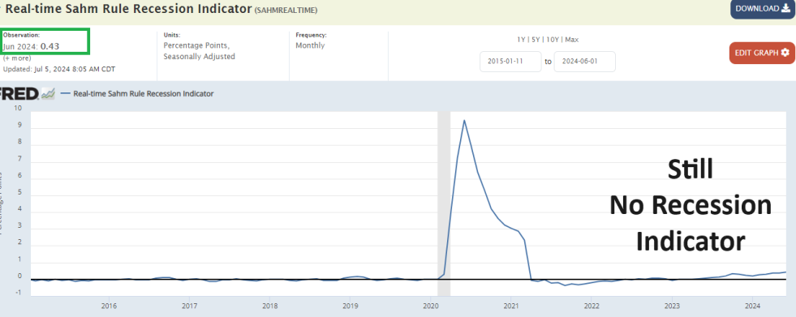Screen dimensions: 796x317
Task: Click the Real-time Sahm Rule Recession Indicator title
Action: [128, 9]
